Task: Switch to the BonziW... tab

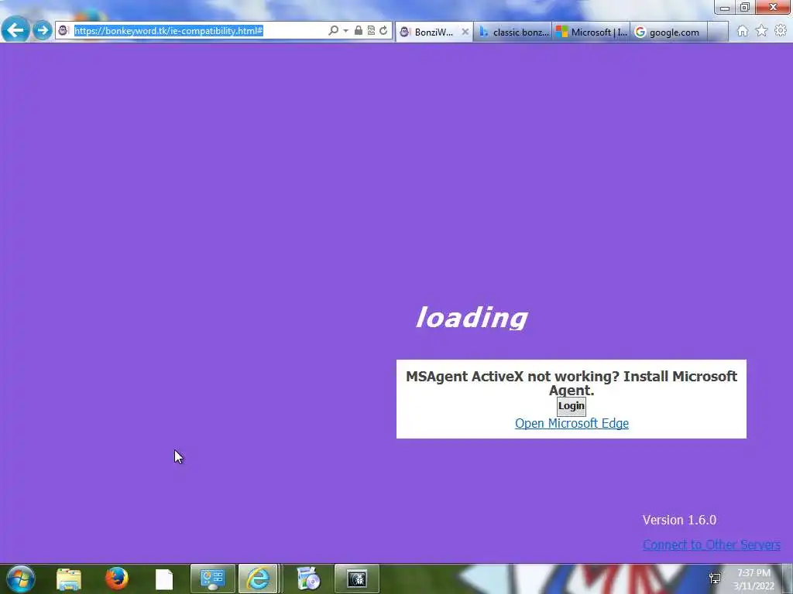Action: tap(434, 32)
